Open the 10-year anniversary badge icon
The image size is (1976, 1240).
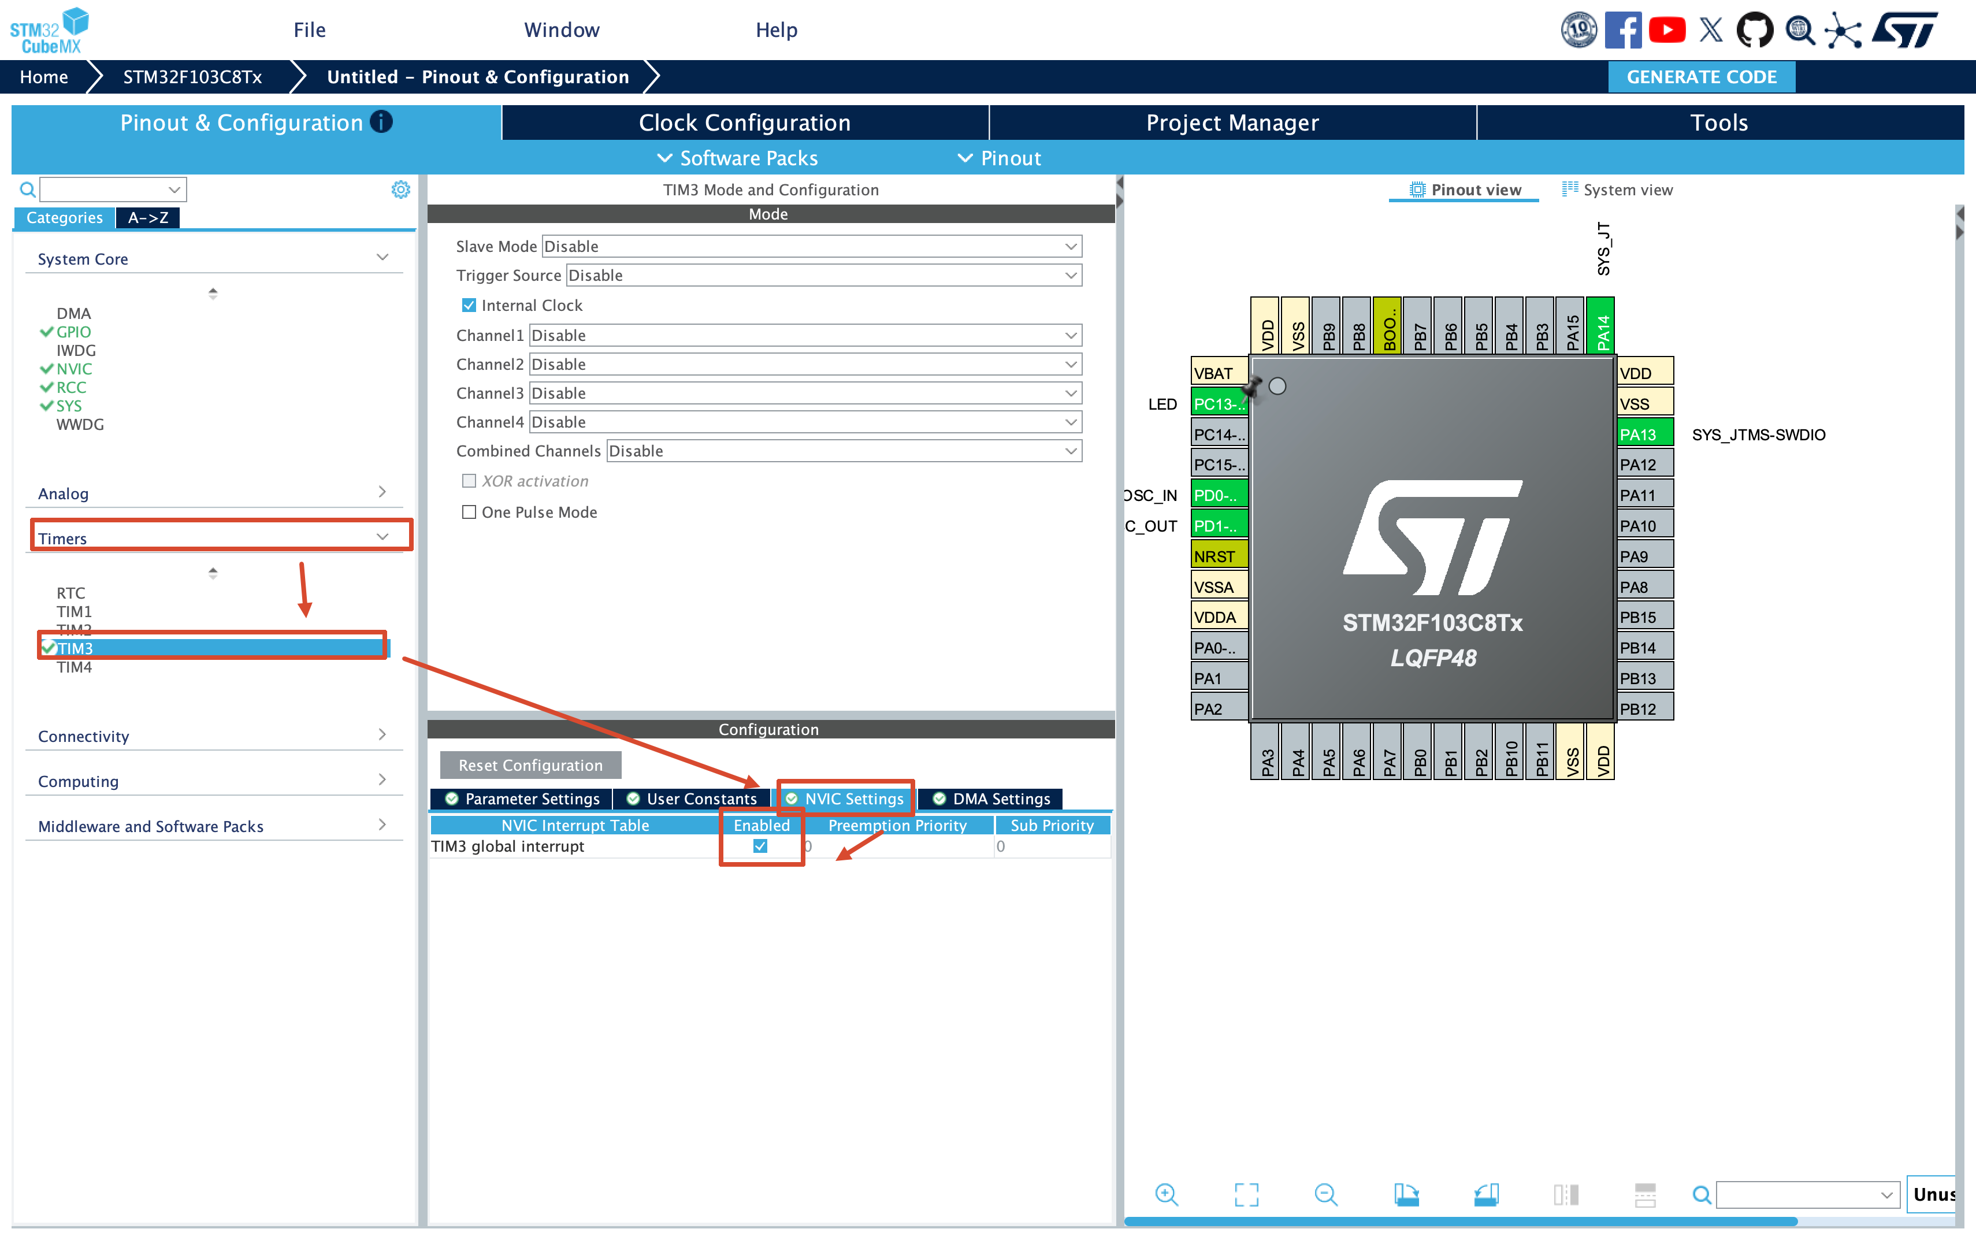point(1578,31)
